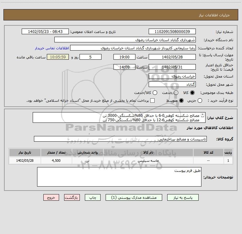Click the گروه کالا field تاسیسات و مصالح ساختمانی
Image resolution: width=242 pixels, height=234 pixels.
120,139
